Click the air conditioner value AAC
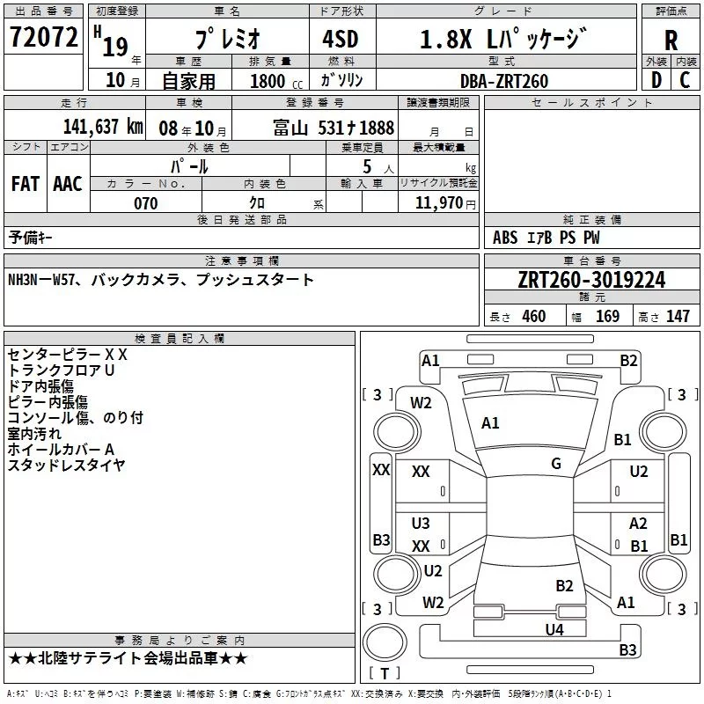 tap(68, 184)
